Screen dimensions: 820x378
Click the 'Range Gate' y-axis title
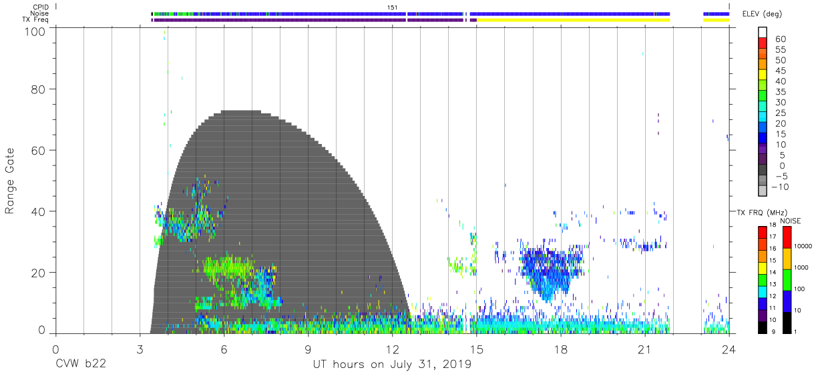(x=9, y=181)
